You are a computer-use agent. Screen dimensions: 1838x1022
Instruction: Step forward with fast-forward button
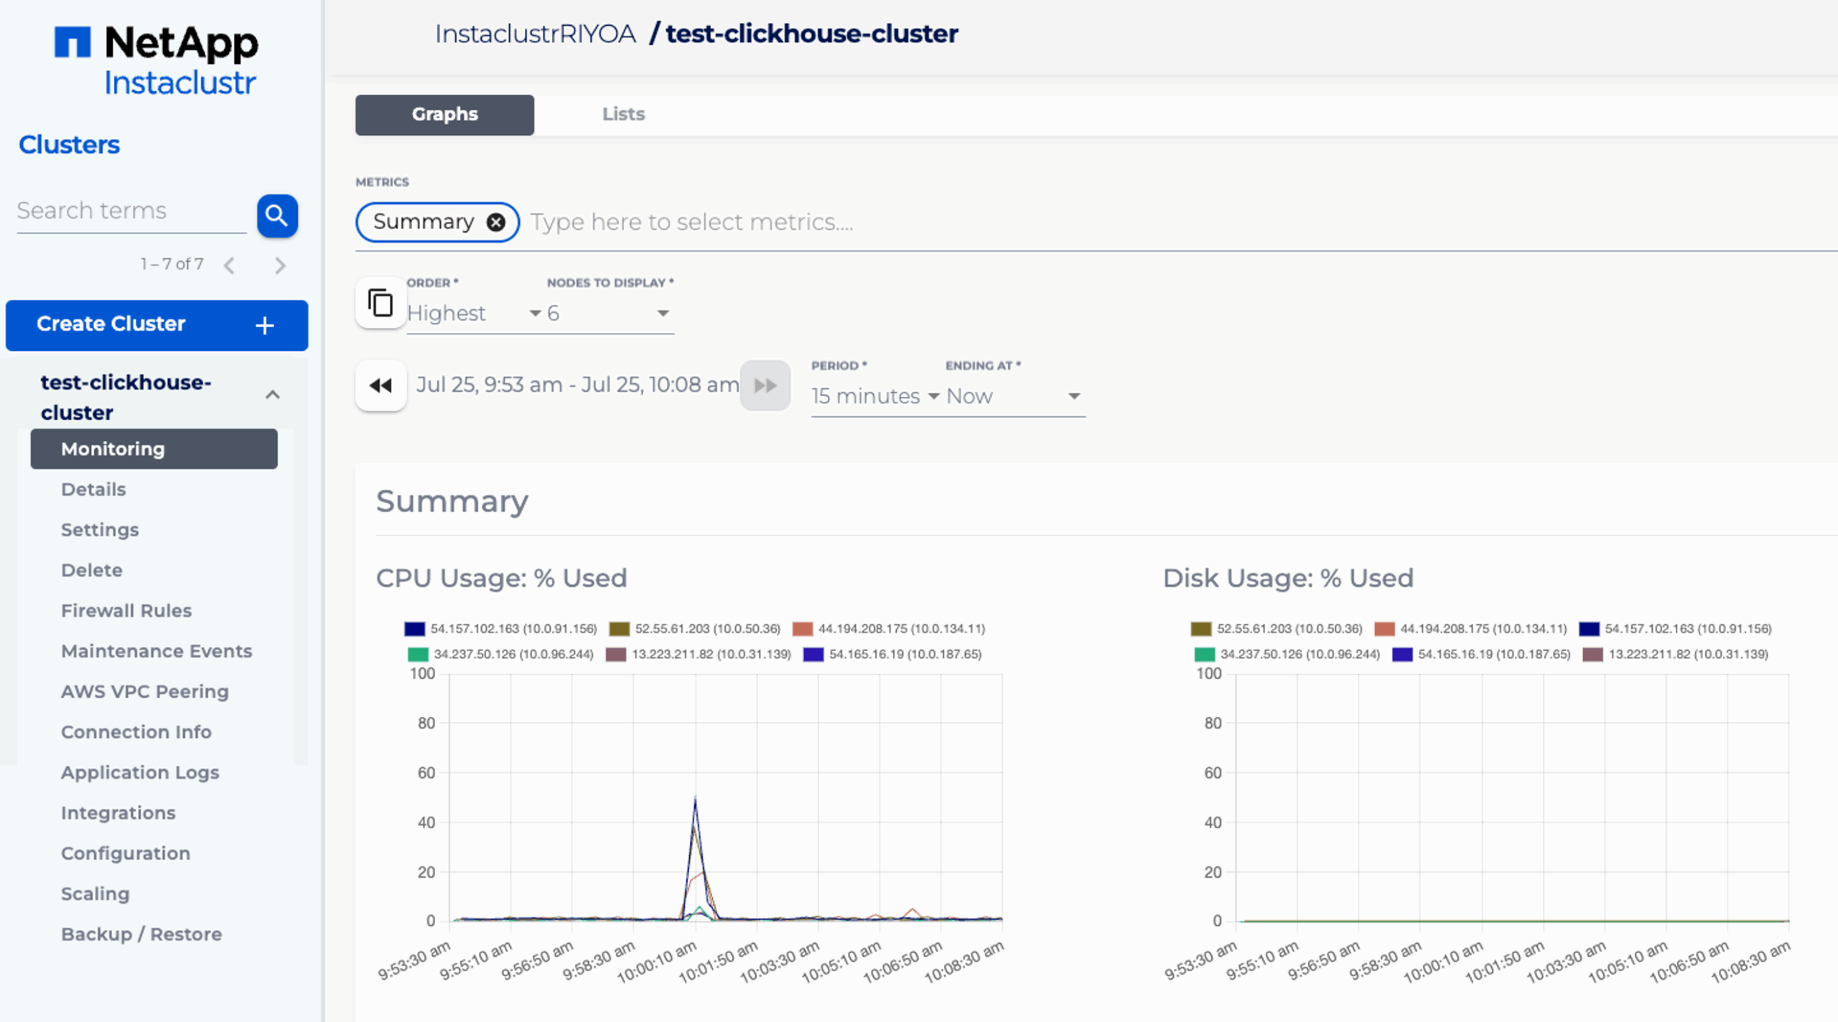click(x=765, y=385)
